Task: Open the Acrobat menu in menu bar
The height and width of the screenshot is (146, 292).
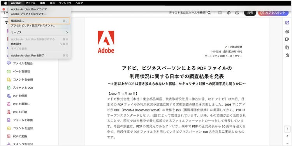Action: 16,3
